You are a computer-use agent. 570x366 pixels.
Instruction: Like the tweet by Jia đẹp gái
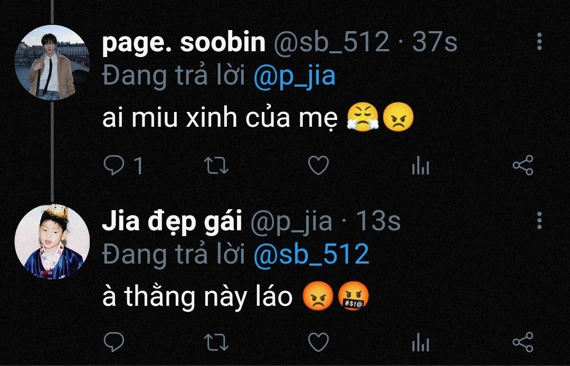(x=318, y=342)
